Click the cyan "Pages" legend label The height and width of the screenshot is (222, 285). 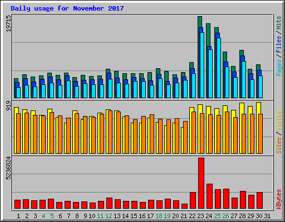(x=279, y=68)
